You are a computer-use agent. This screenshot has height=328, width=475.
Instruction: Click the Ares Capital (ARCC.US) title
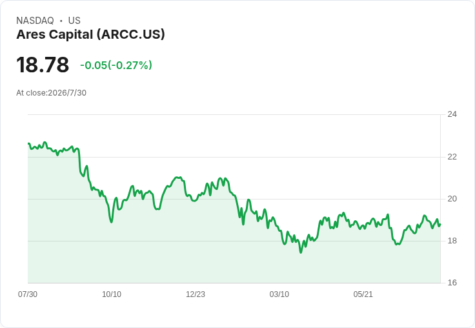[90, 34]
